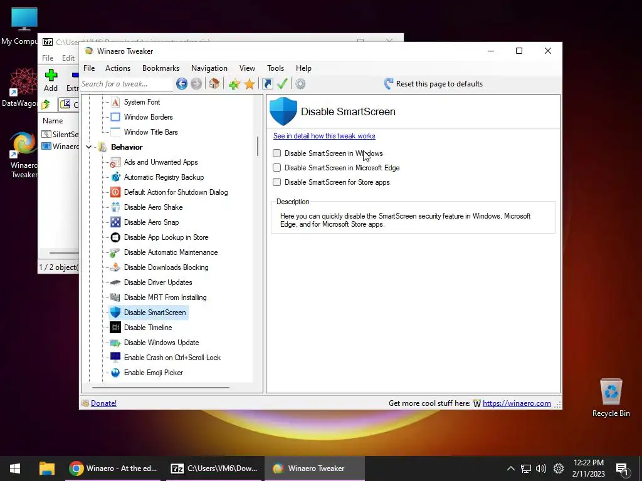The image size is (642, 481).
Task: Collapse the Behavior tree category
Action: (x=88, y=147)
